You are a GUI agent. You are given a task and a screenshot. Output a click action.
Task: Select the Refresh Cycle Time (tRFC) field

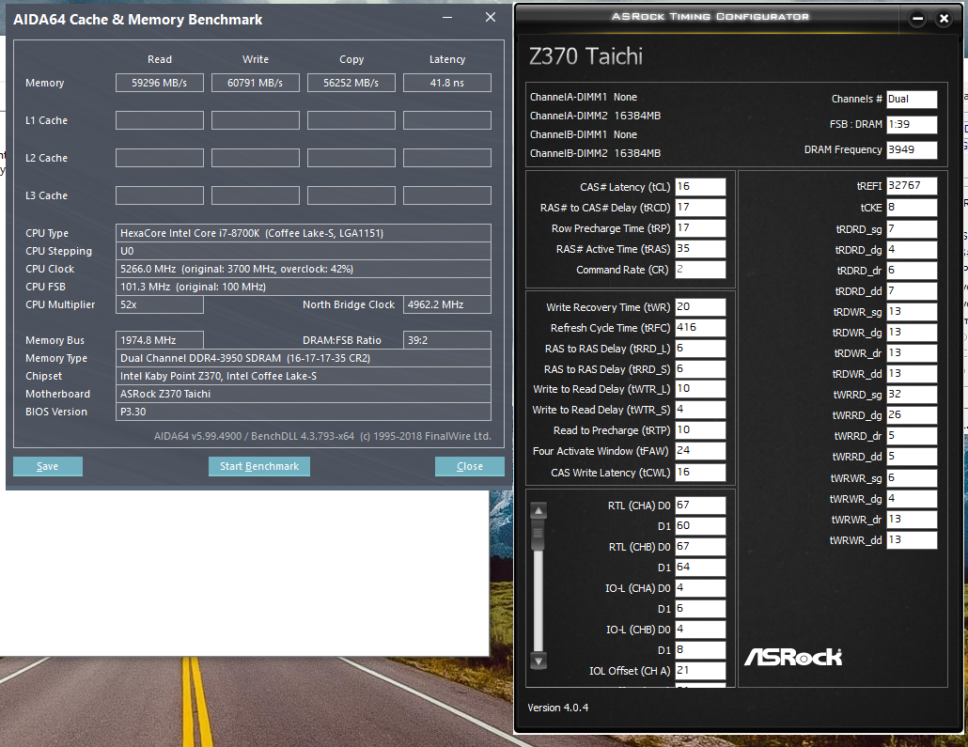coord(700,328)
